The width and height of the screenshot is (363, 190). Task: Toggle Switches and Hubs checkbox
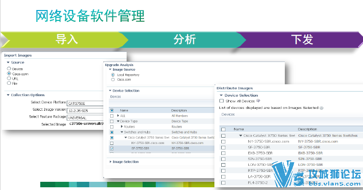(112, 132)
